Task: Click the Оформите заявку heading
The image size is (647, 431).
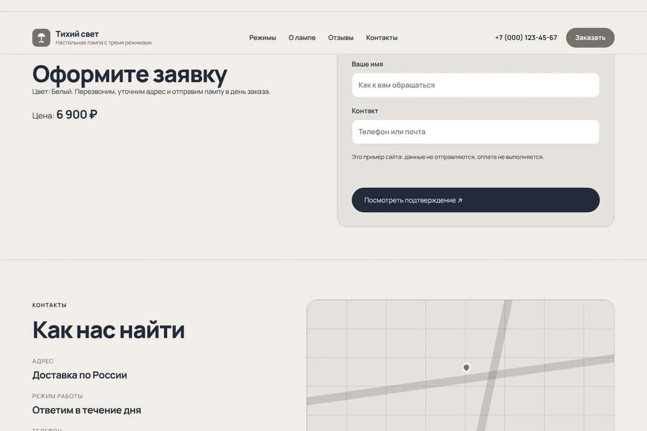Action: [130, 75]
